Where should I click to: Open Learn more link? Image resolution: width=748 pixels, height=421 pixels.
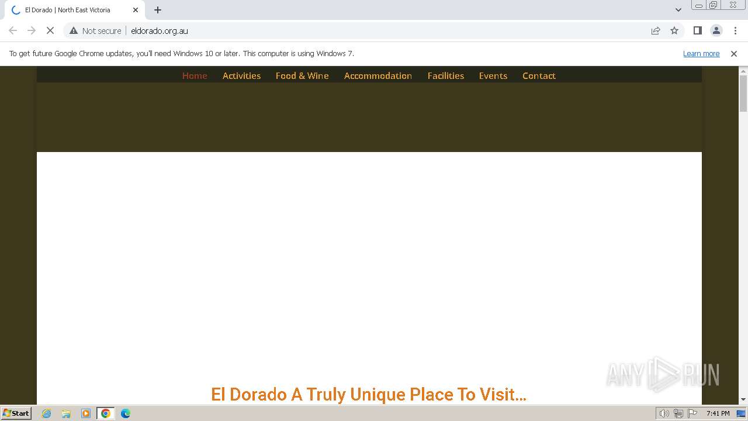[x=701, y=53]
